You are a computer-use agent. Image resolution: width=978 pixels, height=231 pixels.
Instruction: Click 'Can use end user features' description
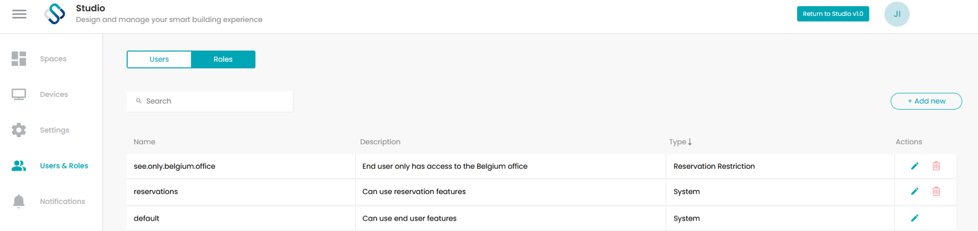[409, 218]
